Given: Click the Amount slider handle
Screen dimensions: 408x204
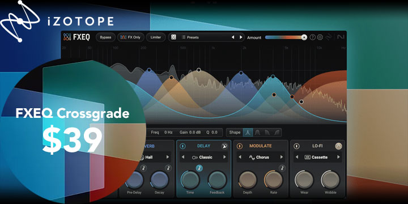Looking at the screenshot, I should 304,37.
